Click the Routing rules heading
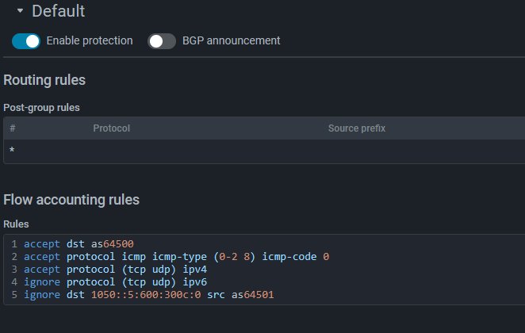Screen dimensions: 525x333 pos(44,80)
